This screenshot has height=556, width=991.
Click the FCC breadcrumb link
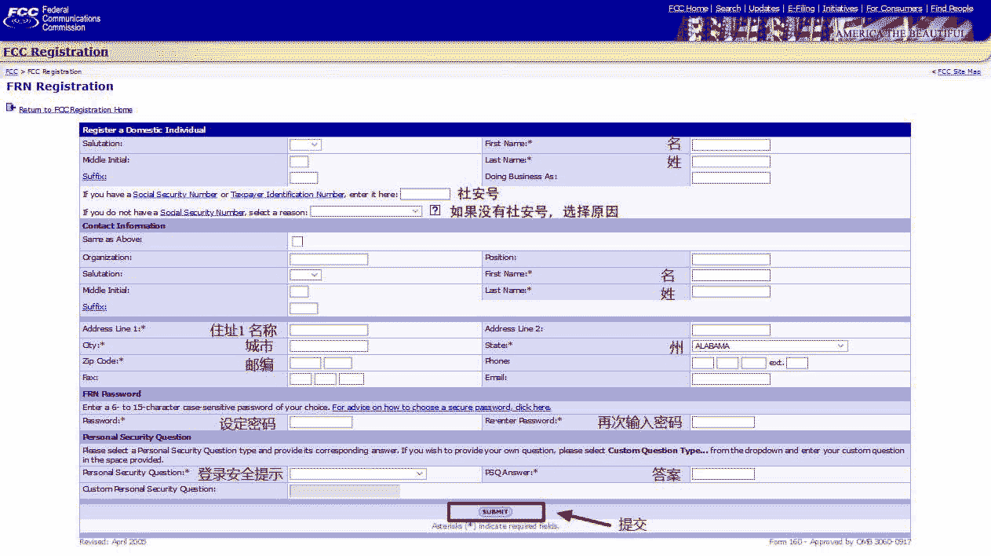11,71
